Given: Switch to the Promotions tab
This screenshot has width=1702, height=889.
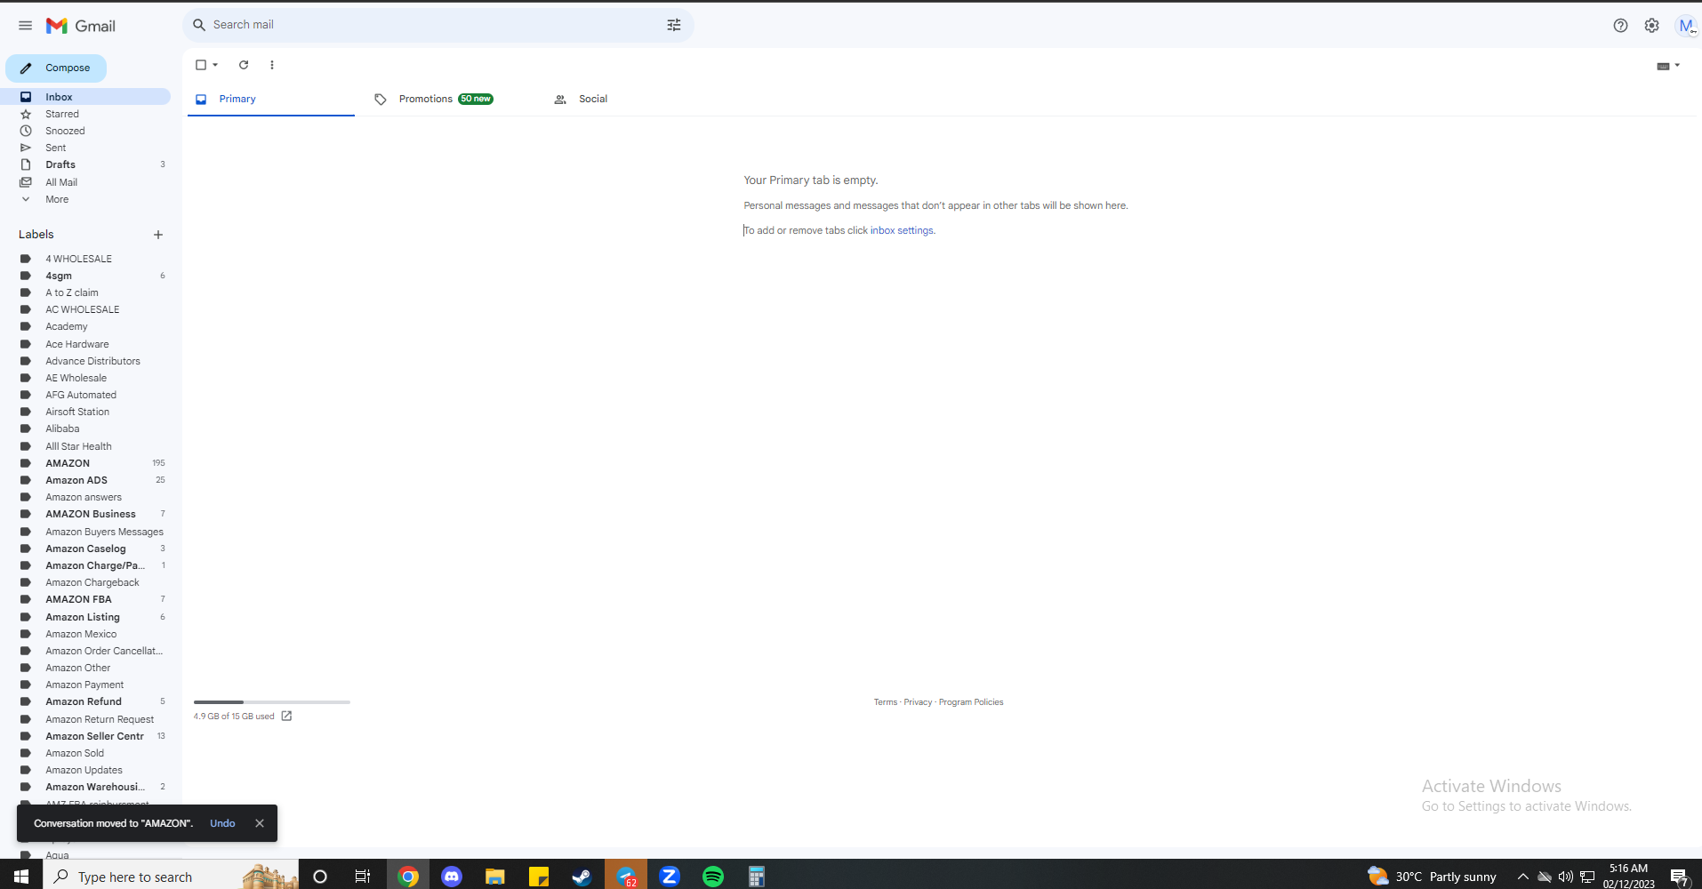Looking at the screenshot, I should point(445,99).
